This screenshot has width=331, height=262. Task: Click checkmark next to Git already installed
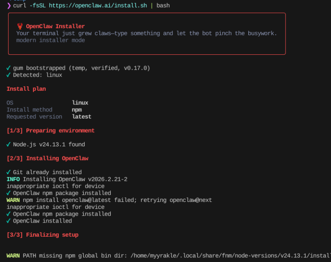pos(9,172)
